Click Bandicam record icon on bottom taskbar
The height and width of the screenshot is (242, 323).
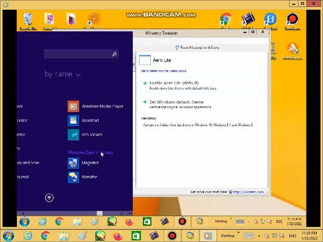(172, 236)
